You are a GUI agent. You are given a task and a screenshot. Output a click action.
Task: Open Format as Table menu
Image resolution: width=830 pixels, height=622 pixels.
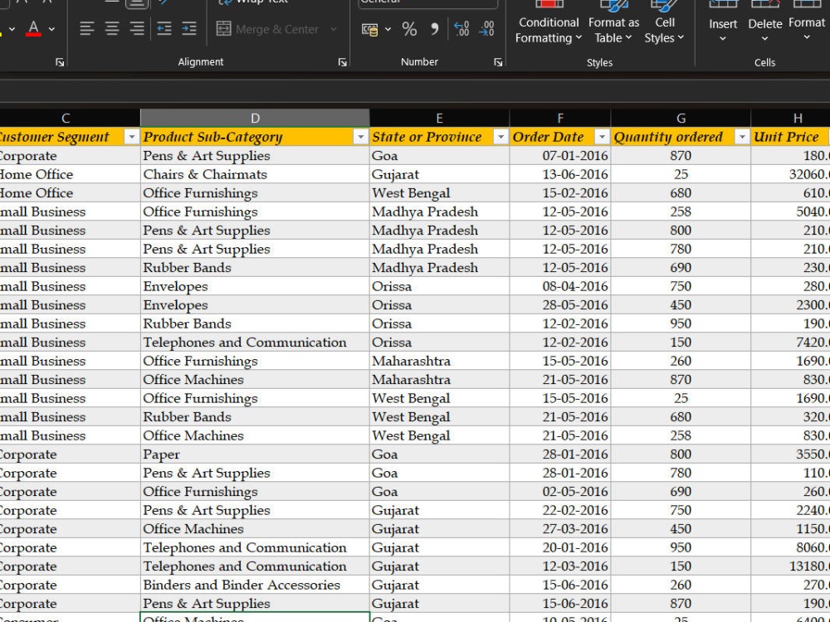[x=613, y=24]
